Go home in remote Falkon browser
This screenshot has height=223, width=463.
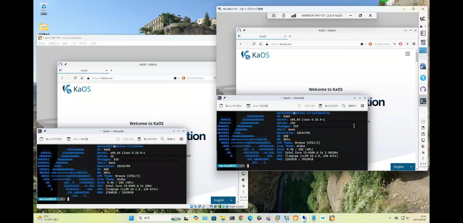(260, 44)
